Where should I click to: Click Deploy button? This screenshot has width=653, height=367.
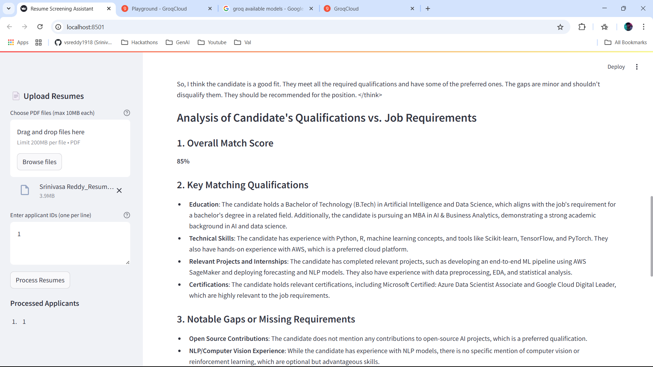(x=616, y=67)
